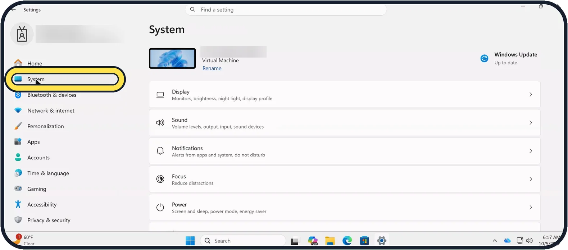Image resolution: width=568 pixels, height=250 pixels.
Task: Open the Task View taskbar icon
Action: click(x=295, y=241)
